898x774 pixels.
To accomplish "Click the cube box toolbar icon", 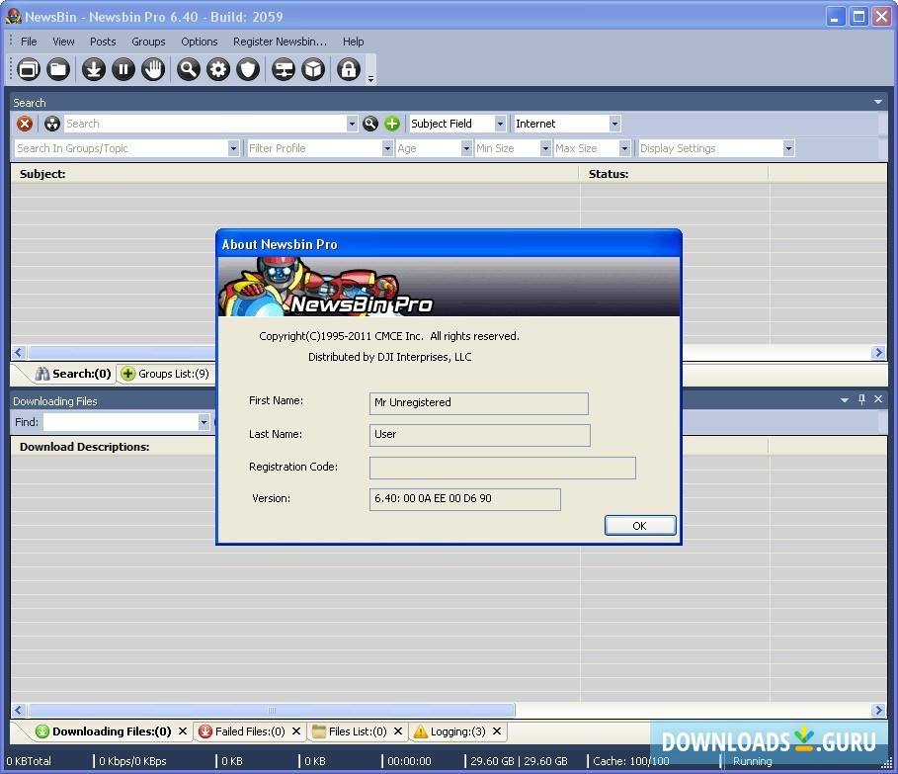I will (x=313, y=69).
